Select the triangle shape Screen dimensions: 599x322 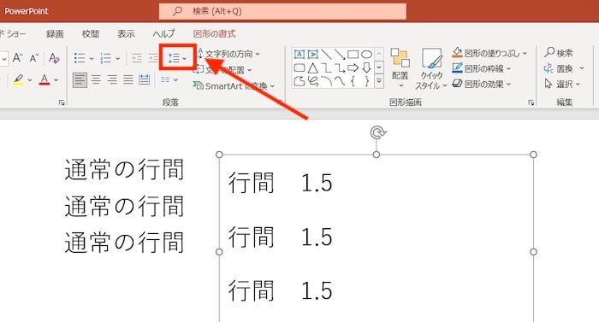tap(313, 68)
